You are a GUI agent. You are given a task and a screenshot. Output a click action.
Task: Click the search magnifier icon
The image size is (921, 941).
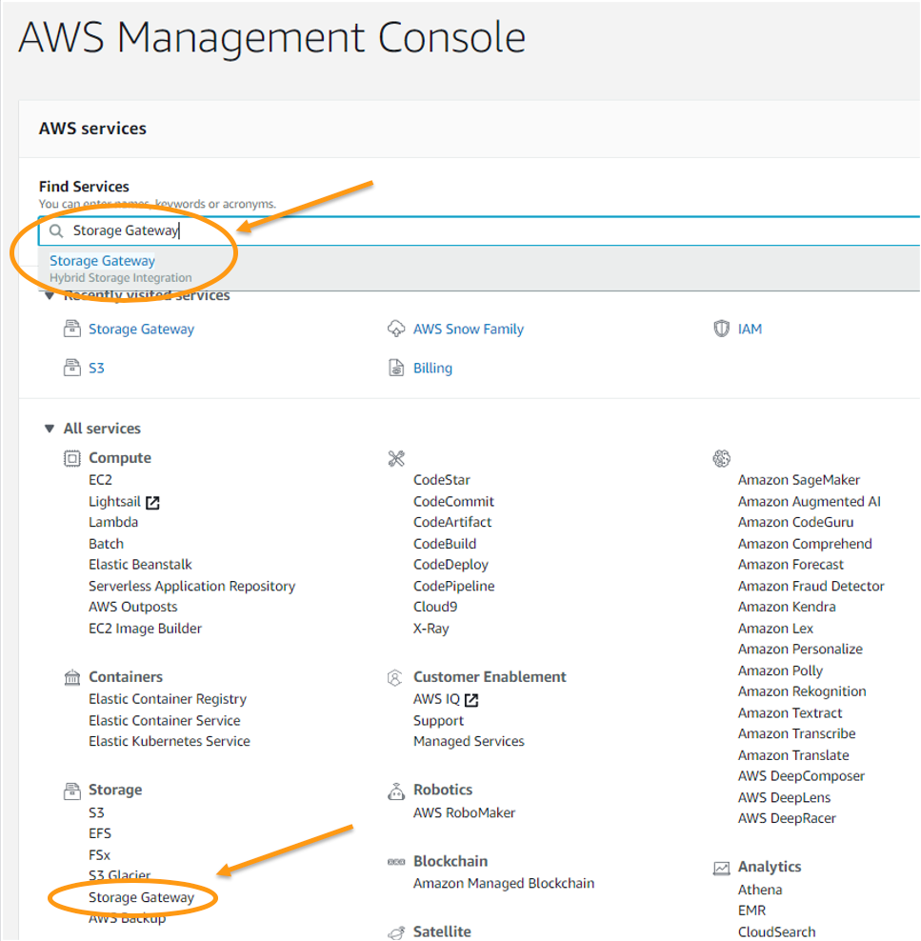(x=58, y=230)
